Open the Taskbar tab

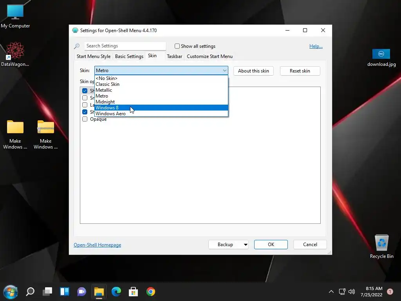coord(174,56)
